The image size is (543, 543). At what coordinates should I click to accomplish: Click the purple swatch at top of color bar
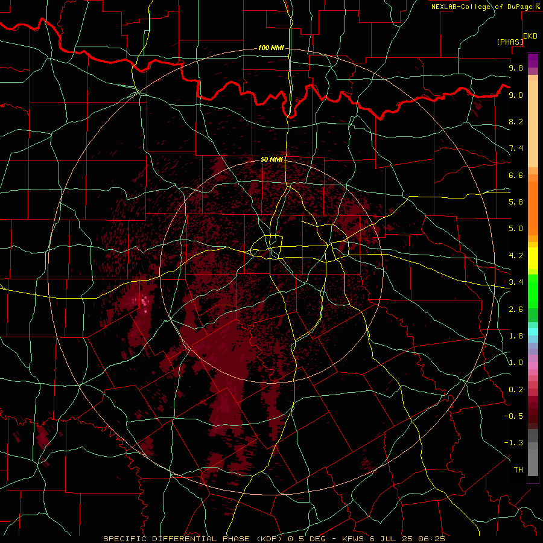tap(533, 60)
